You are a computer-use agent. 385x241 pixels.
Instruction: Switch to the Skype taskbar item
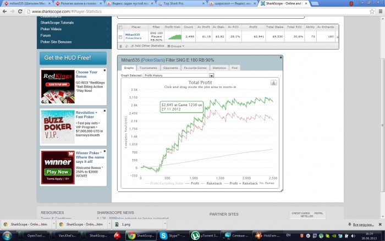tap(173, 236)
